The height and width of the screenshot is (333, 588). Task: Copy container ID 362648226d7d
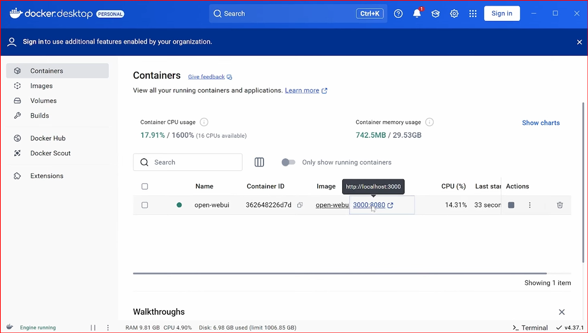point(300,205)
